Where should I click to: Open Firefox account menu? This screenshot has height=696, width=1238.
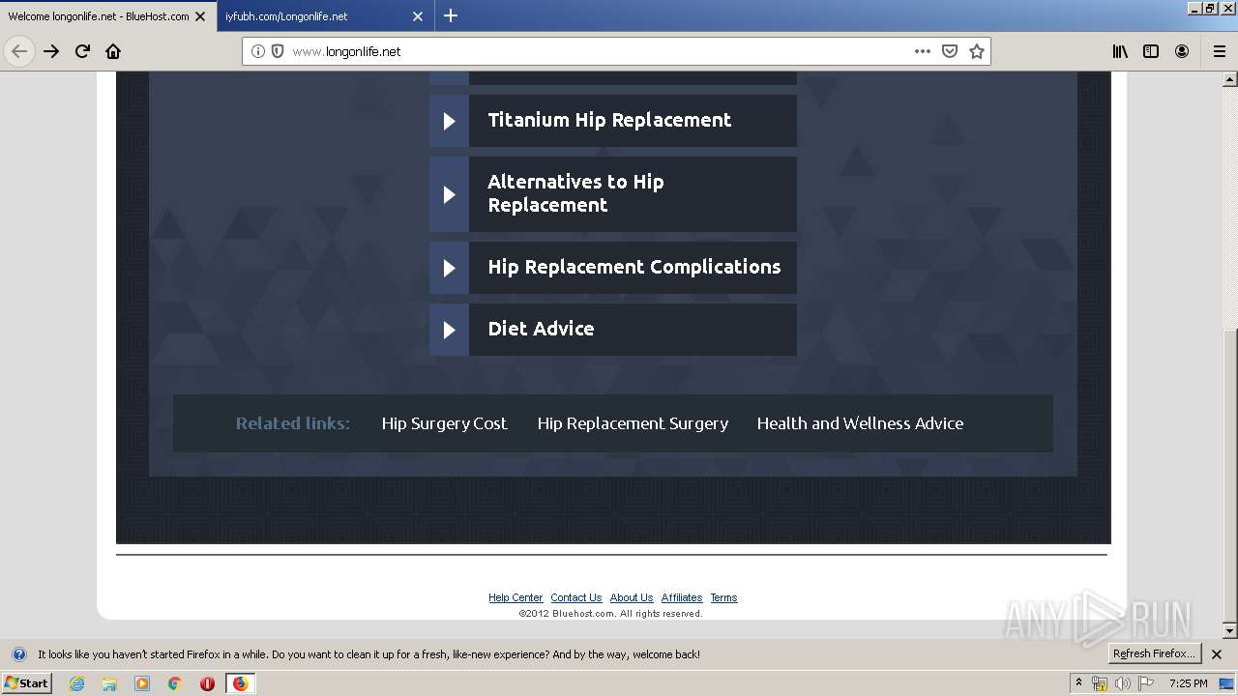(x=1182, y=51)
